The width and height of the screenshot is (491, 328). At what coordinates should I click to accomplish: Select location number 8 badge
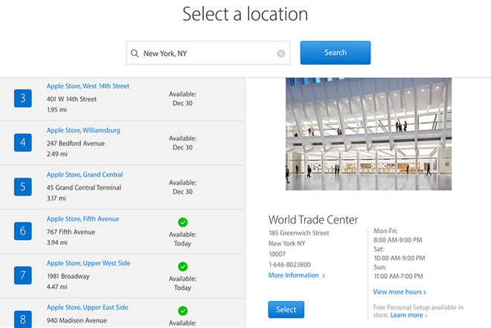tap(23, 319)
